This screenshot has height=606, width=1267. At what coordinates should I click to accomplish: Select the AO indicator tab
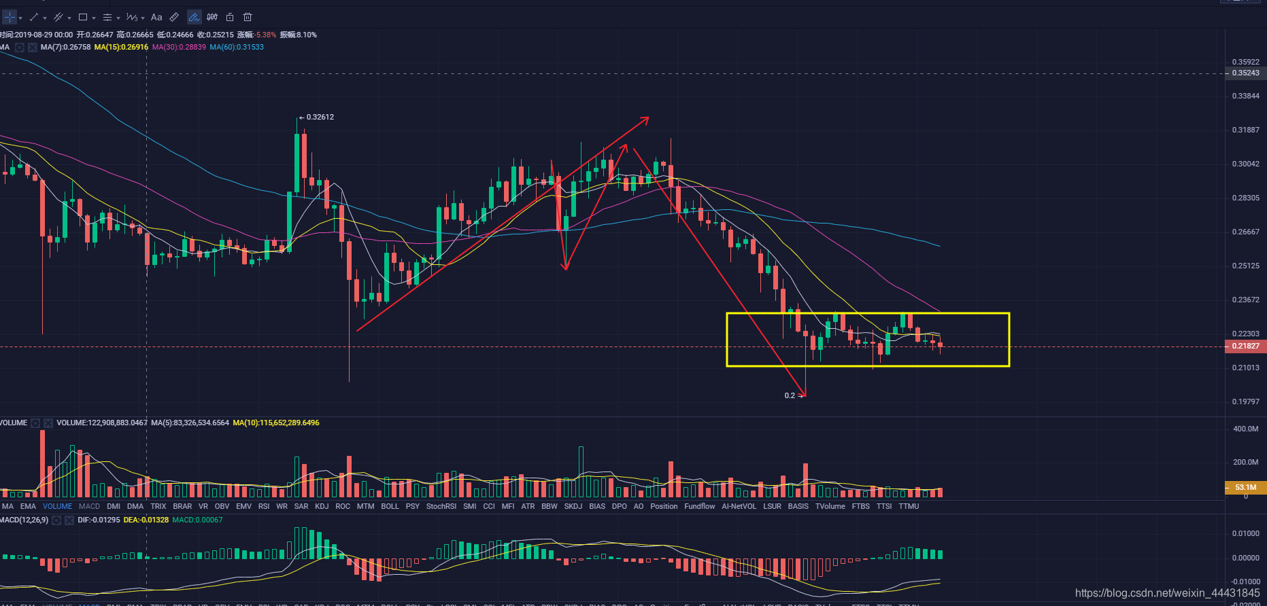click(x=638, y=506)
